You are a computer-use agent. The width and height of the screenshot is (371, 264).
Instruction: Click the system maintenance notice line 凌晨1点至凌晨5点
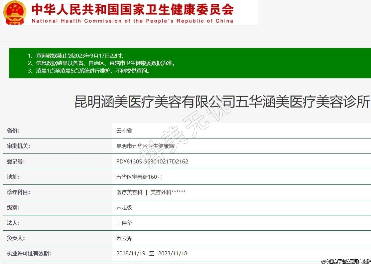(x=89, y=71)
